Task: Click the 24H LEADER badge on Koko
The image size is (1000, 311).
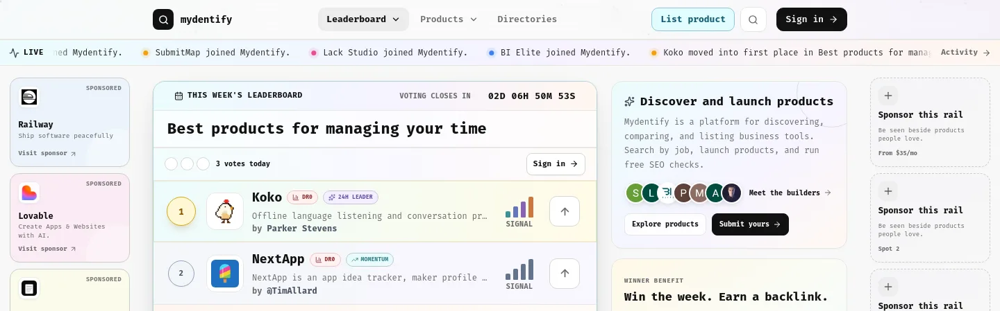Action: [x=351, y=197]
